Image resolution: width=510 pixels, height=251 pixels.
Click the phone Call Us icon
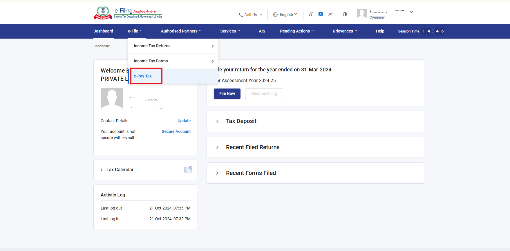click(x=241, y=15)
